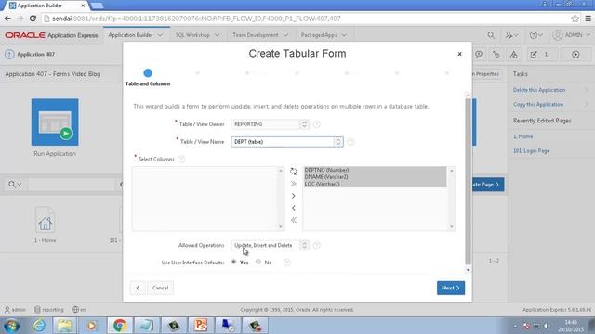595x334 pixels.
Task: Close the Create Tabular Form dialog
Action: [x=459, y=54]
